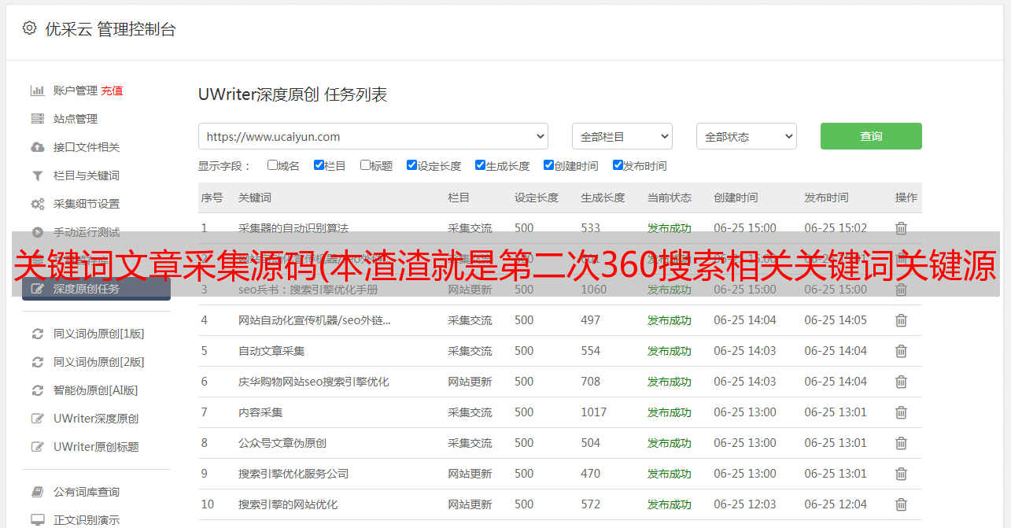
Task: Open 同义词伪原创[1版] in sidebar
Action: [98, 334]
